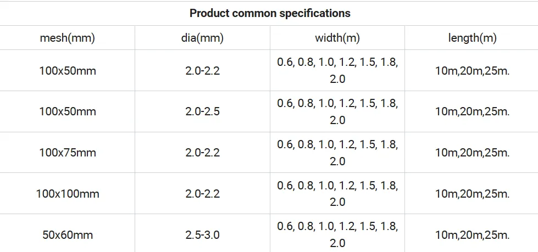The image size is (538, 252).
Task: Click the dia cell in the 100x75mm row
Action: (x=202, y=153)
